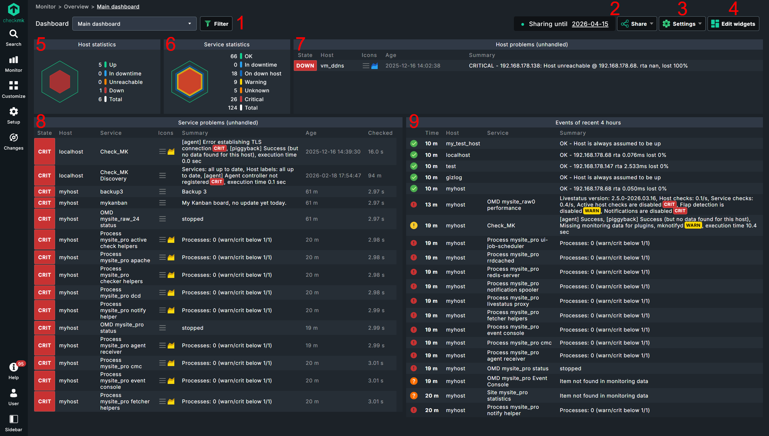This screenshot has width=769, height=436.
Task: Open sharing date 2026-04-15 link
Action: click(590, 24)
